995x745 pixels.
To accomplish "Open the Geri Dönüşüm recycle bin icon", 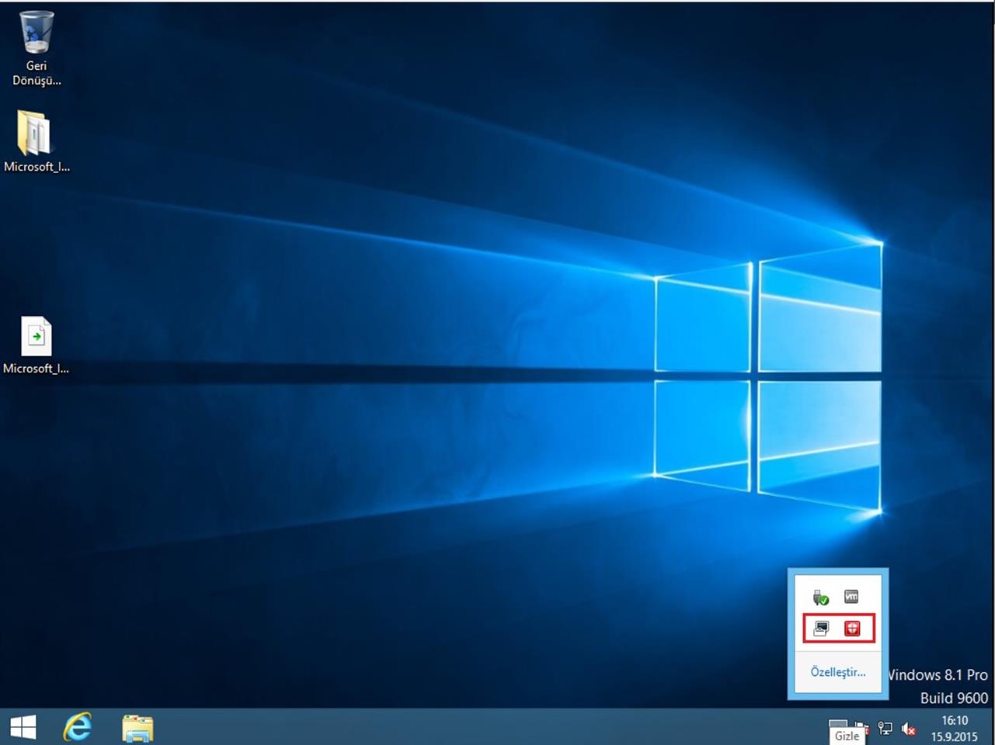I will (36, 48).
